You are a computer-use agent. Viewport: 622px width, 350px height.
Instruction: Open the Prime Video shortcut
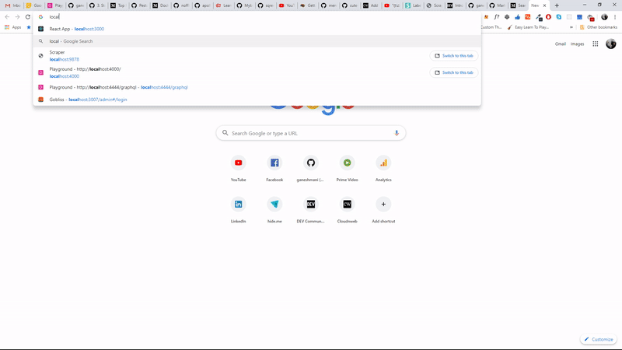(347, 163)
